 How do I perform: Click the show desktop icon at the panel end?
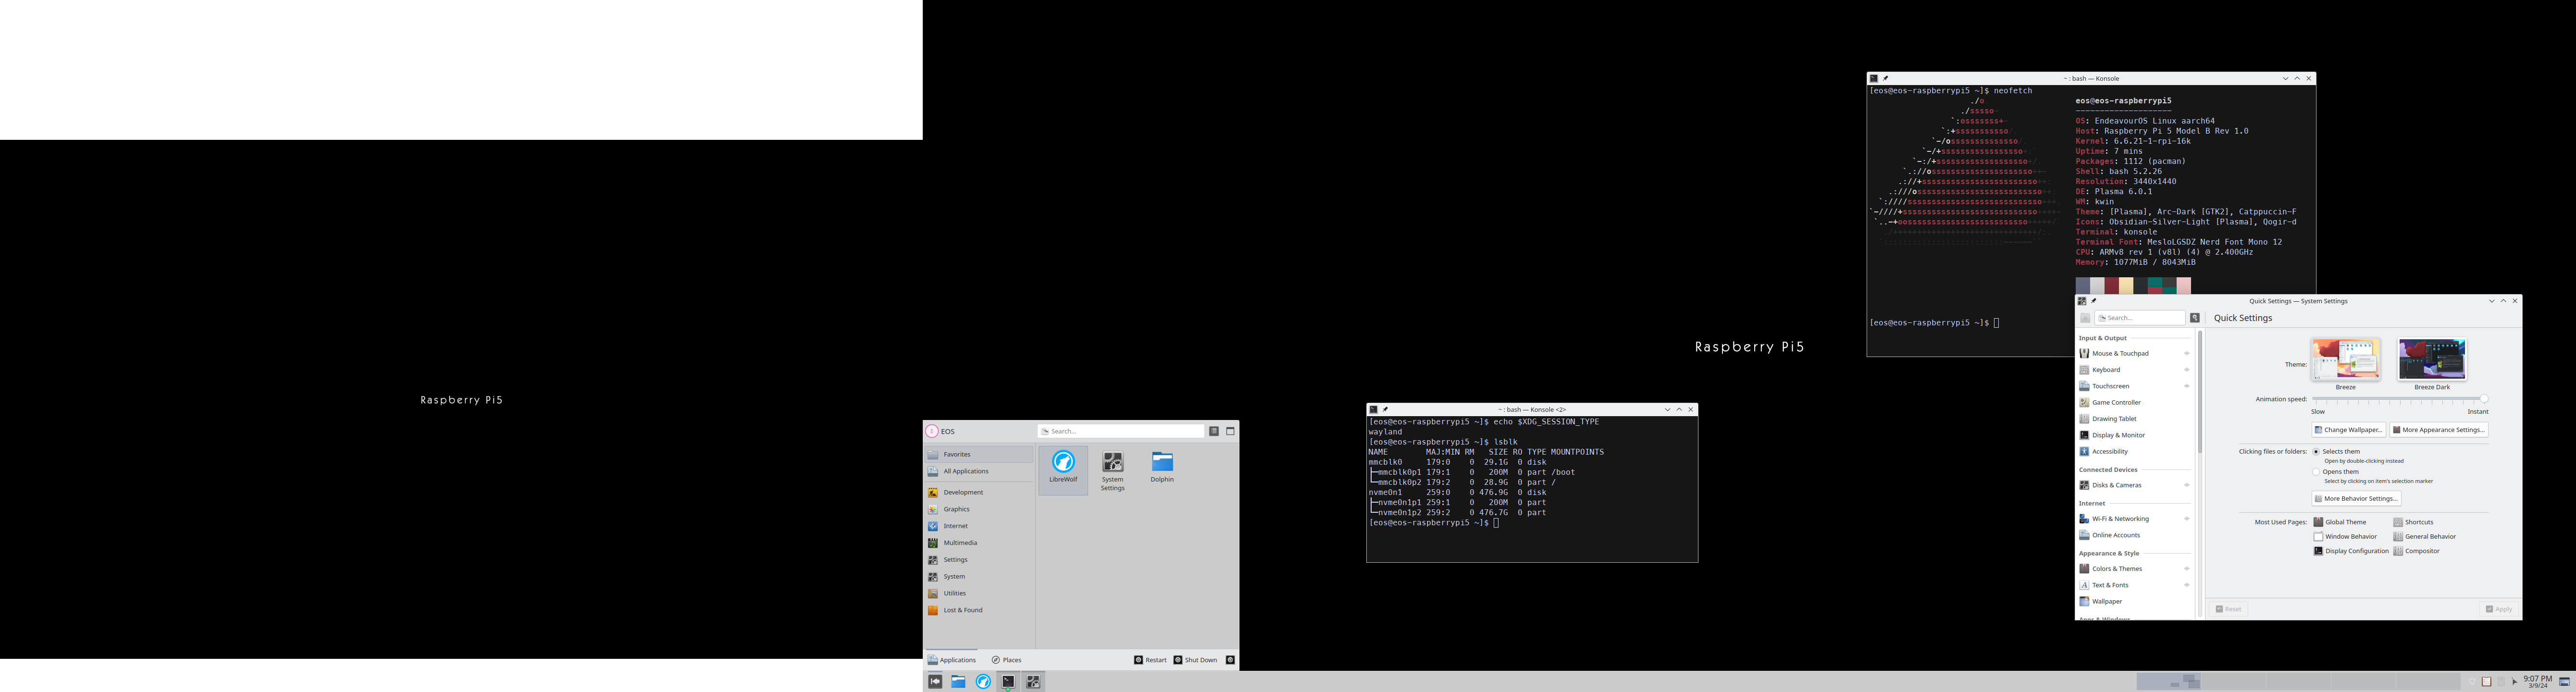coord(2564,681)
